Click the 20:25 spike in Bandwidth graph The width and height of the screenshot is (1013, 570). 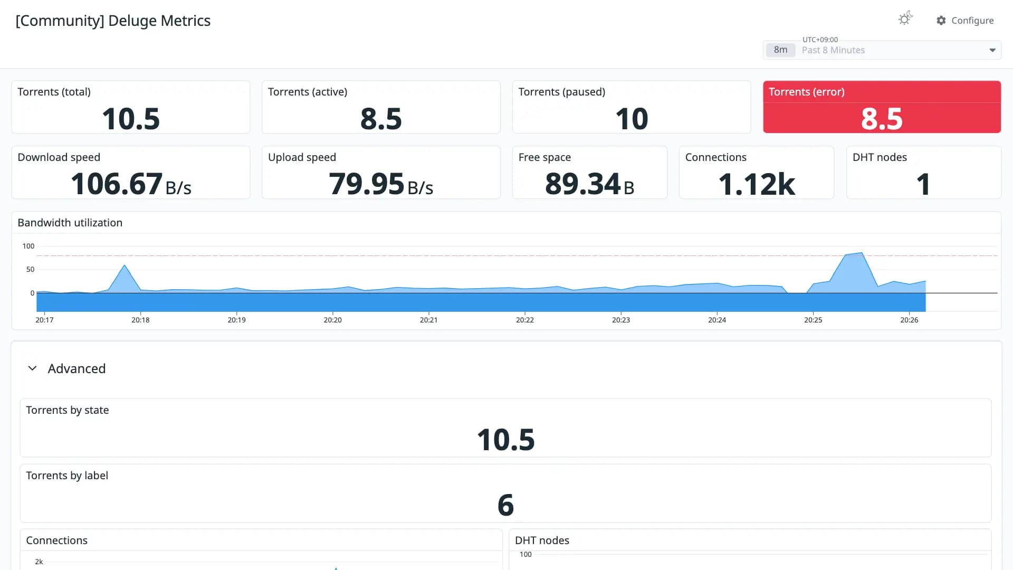(x=861, y=254)
